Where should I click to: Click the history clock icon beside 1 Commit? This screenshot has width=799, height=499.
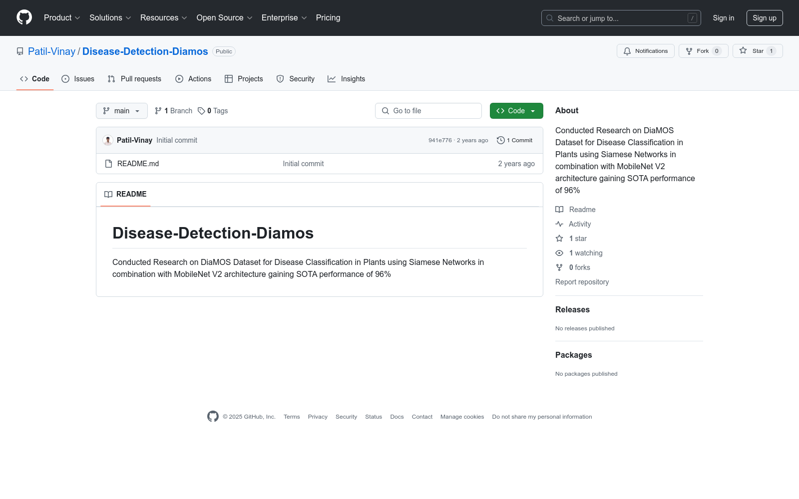click(501, 140)
